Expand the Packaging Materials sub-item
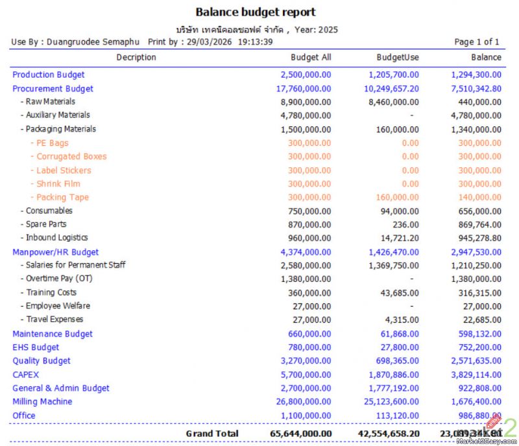Screen dimensions: 519x446 [x=60, y=129]
